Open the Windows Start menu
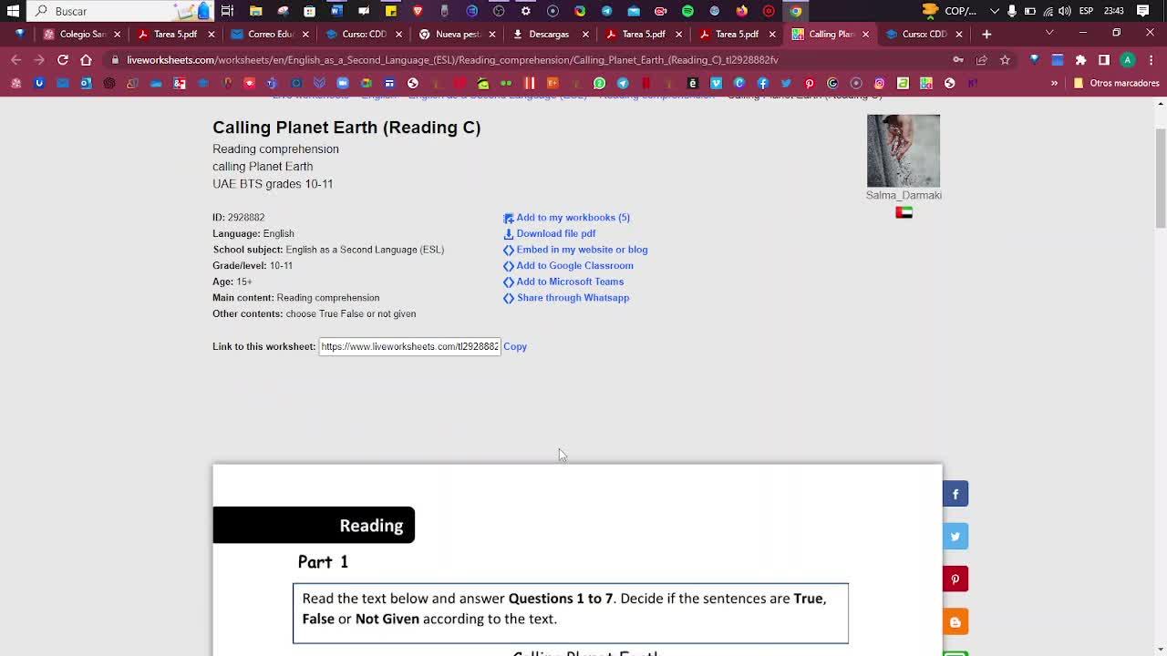 pos(13,11)
